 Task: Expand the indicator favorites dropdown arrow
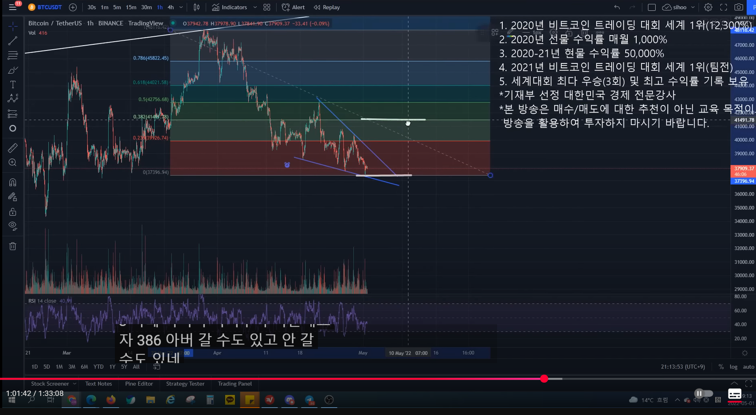tap(255, 7)
